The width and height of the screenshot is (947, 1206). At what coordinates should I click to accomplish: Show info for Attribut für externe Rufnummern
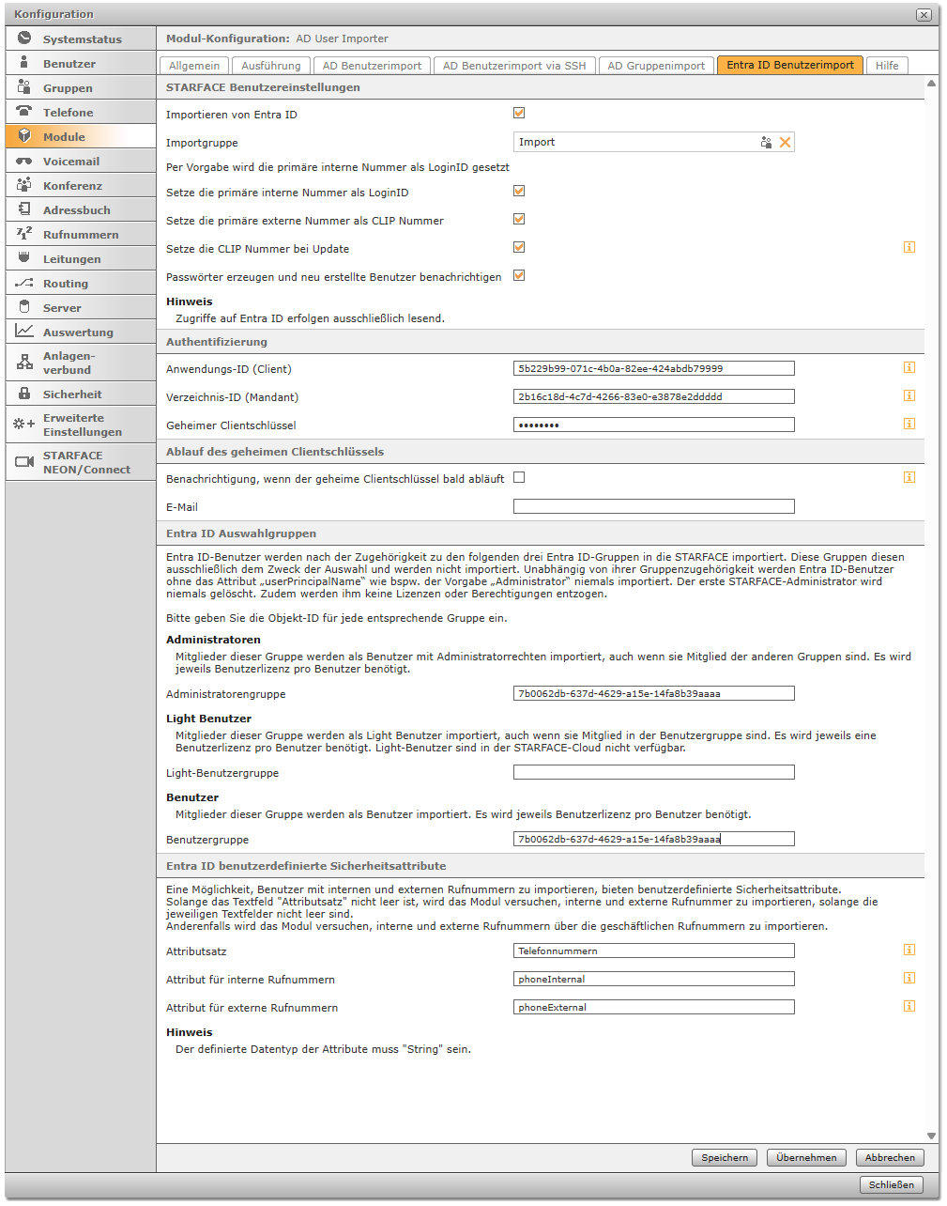(x=909, y=1007)
